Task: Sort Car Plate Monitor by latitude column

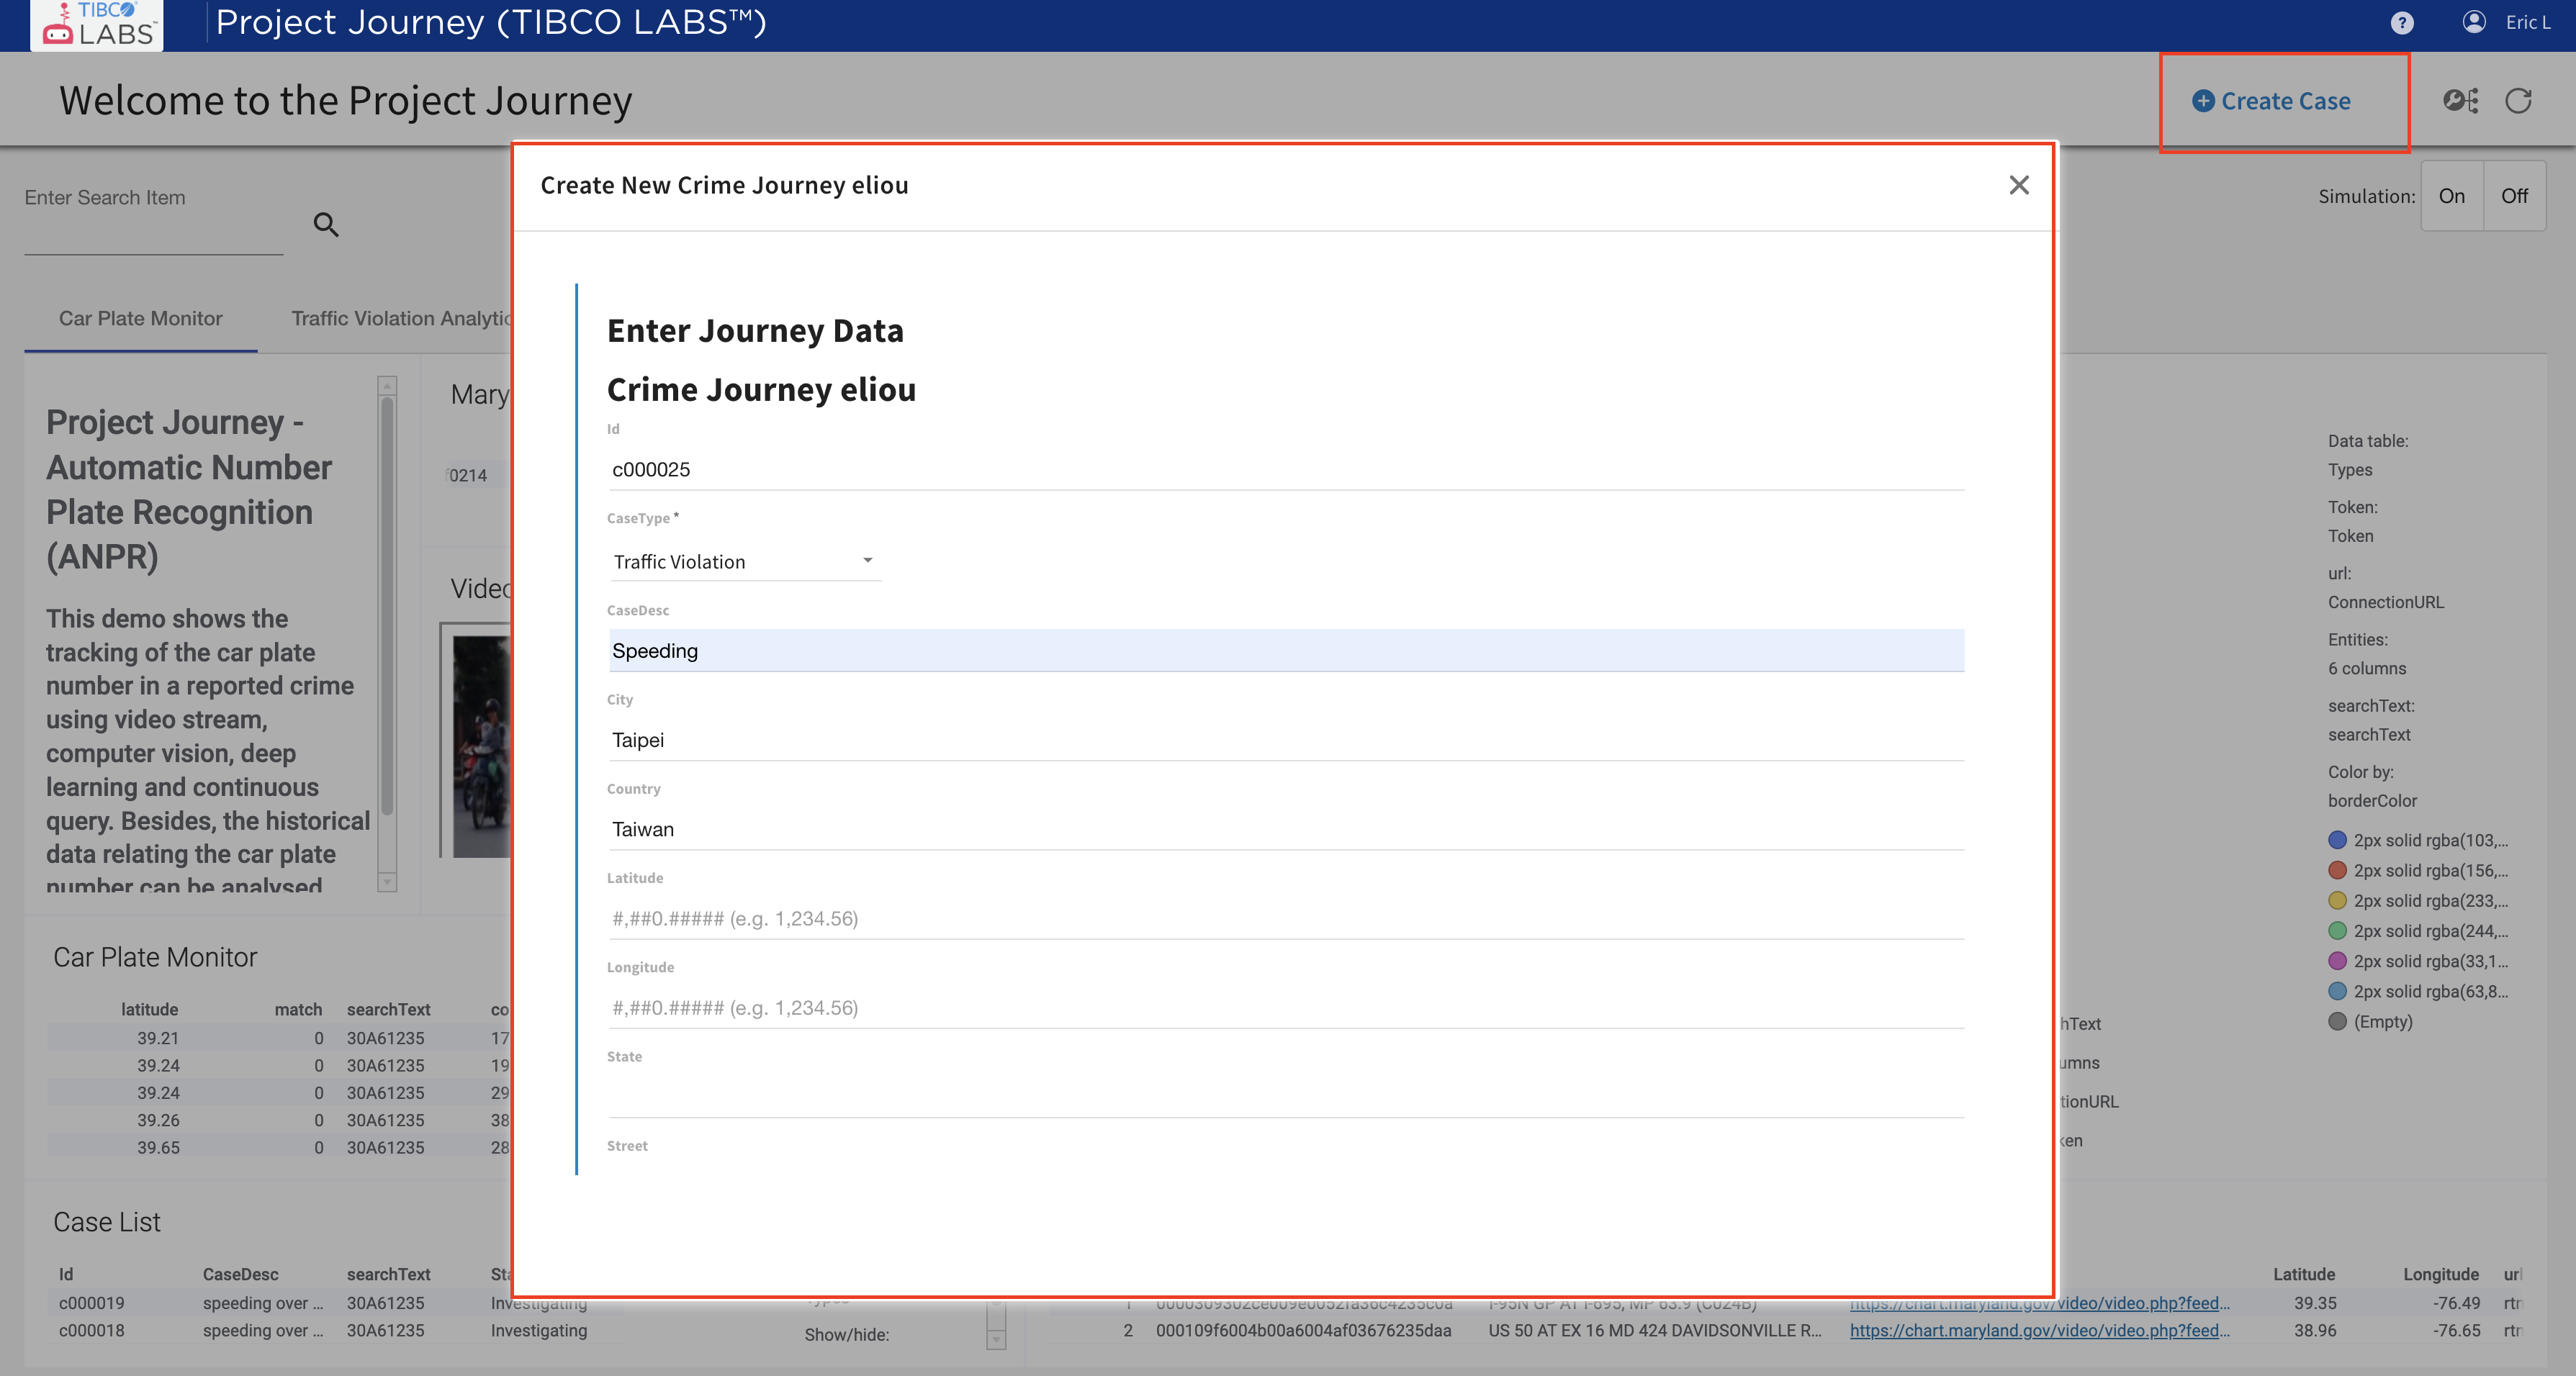Action: click(149, 1009)
